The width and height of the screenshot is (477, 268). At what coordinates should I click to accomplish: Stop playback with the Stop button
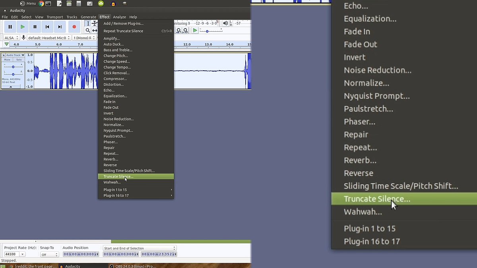point(35,27)
